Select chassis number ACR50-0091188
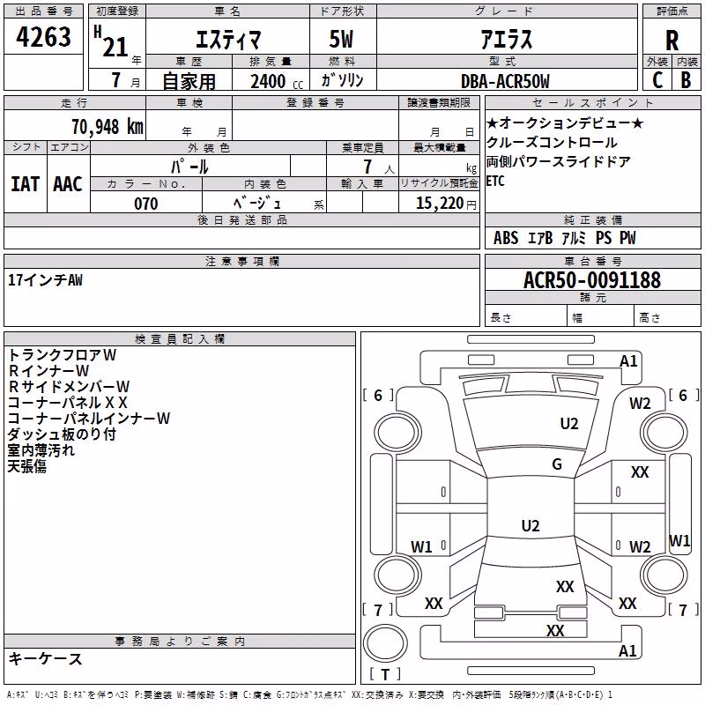Screen dimensions: 705x705 click(x=592, y=280)
